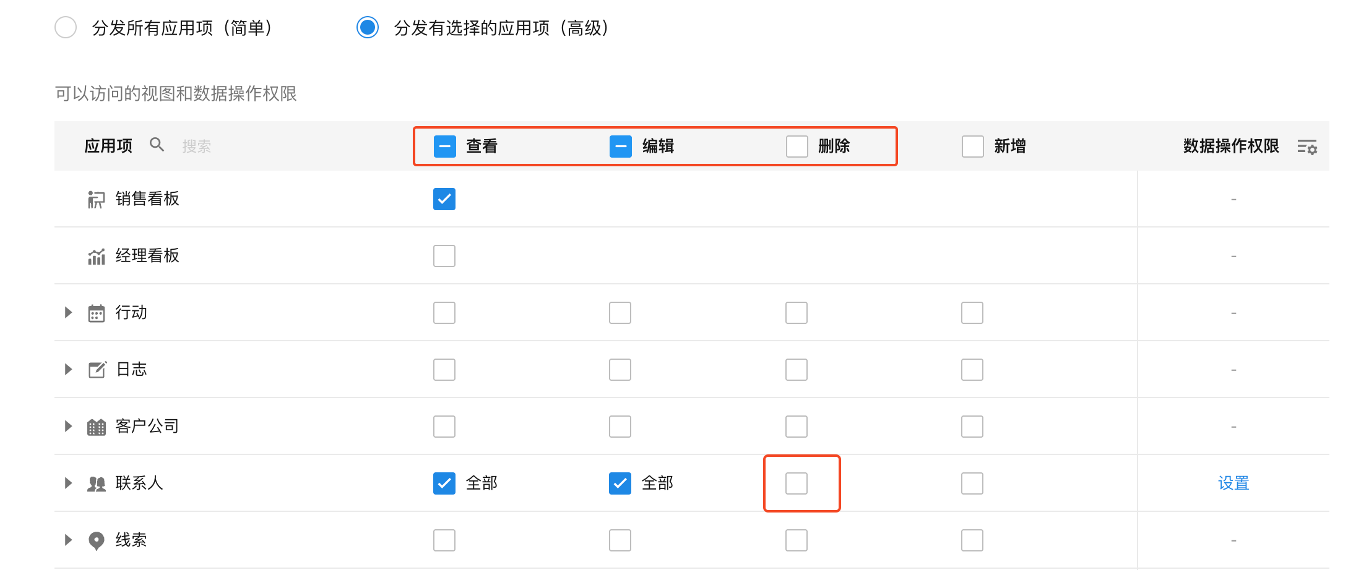Expand the 客户公司 row
Screen dimensions: 1369x570
pyautogui.click(x=68, y=427)
